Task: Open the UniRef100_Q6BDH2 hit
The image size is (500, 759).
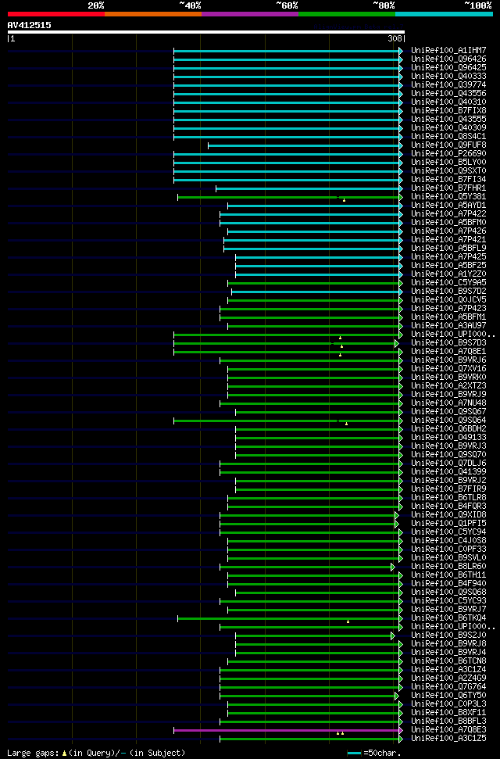Action: pos(448,429)
